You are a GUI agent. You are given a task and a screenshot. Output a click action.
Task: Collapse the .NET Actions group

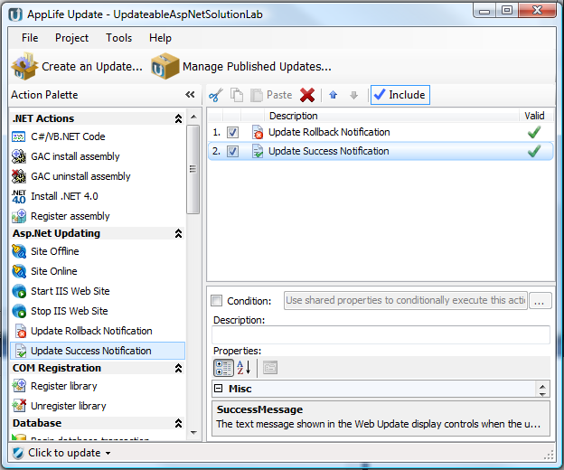click(178, 118)
